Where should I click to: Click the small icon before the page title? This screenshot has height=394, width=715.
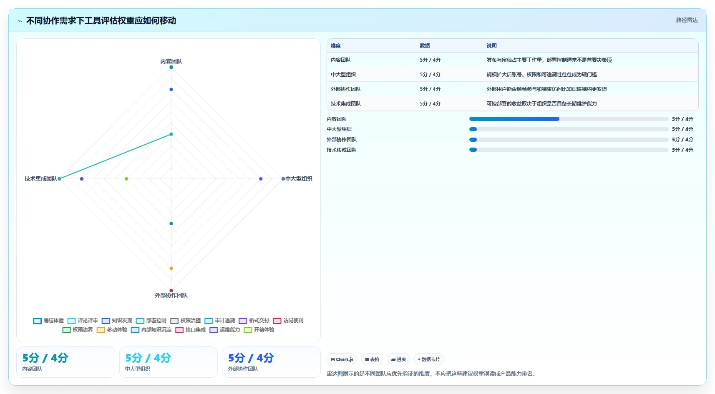pyautogui.click(x=20, y=21)
